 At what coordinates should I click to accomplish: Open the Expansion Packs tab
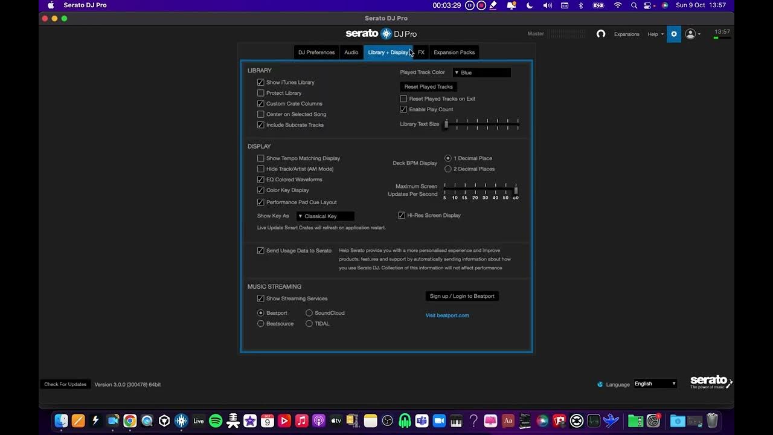click(454, 53)
